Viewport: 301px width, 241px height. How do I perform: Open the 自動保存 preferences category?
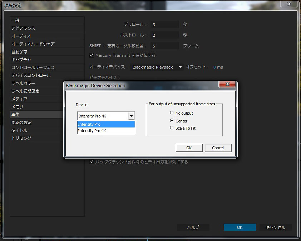coord(47,52)
